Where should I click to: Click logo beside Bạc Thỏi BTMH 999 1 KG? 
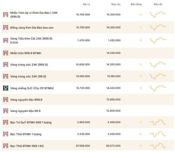click(x=6, y=146)
